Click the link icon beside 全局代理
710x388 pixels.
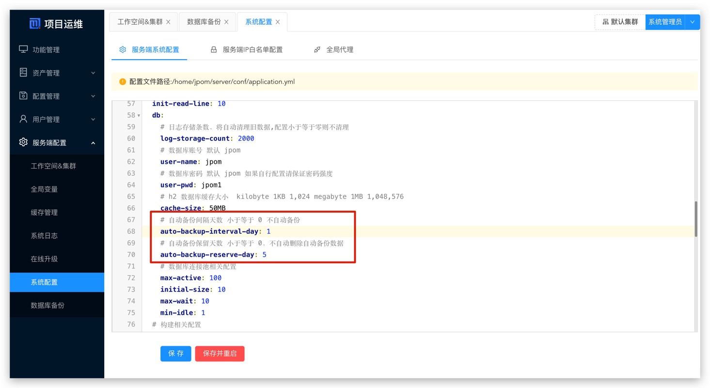[317, 49]
